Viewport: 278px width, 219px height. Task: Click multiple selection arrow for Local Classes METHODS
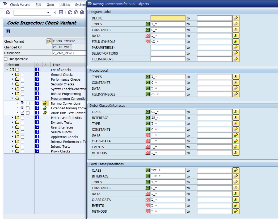tap(236, 211)
